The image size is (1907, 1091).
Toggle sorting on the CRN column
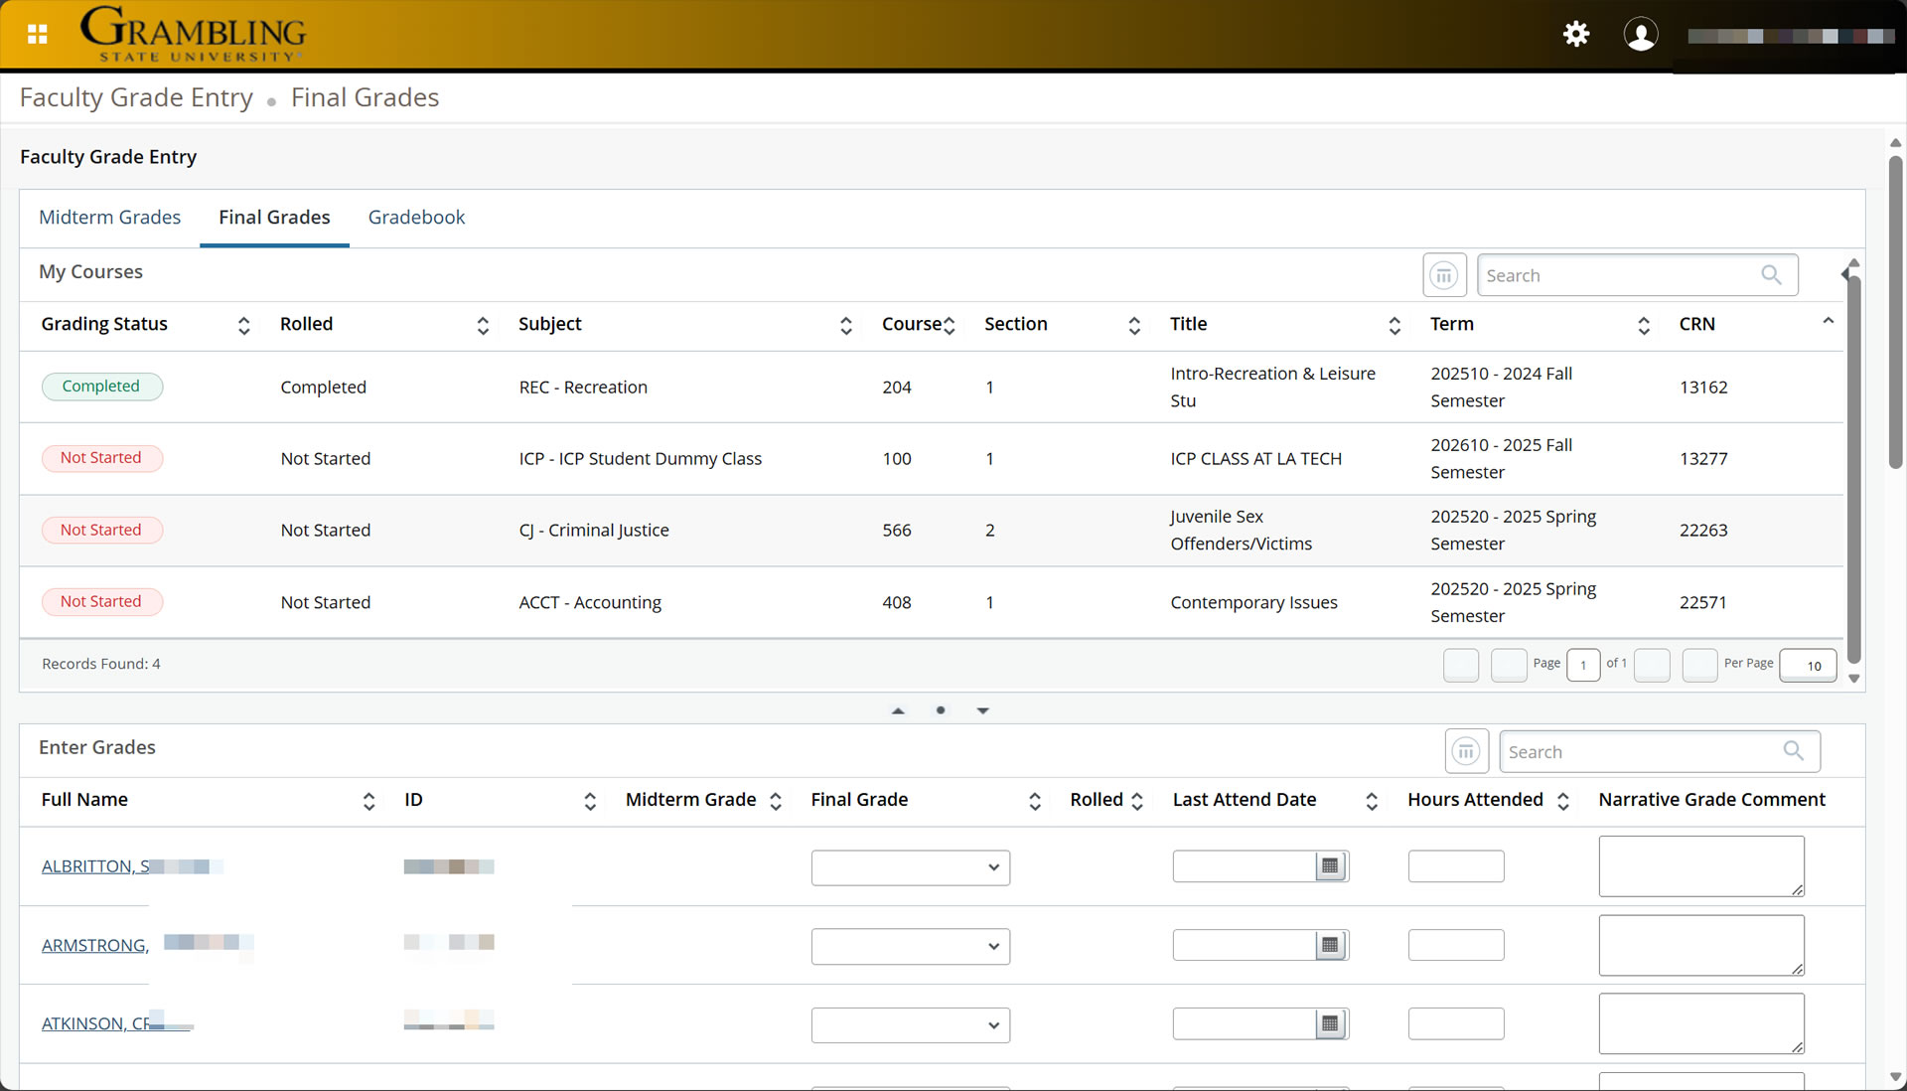[1828, 321]
